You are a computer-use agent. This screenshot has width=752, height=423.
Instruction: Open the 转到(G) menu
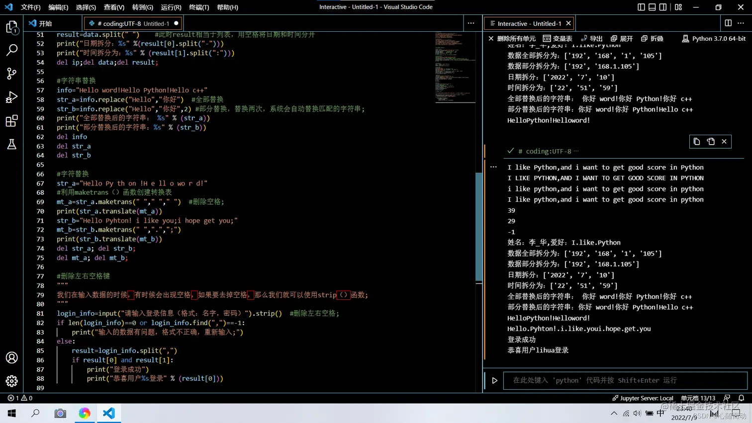pyautogui.click(x=143, y=7)
